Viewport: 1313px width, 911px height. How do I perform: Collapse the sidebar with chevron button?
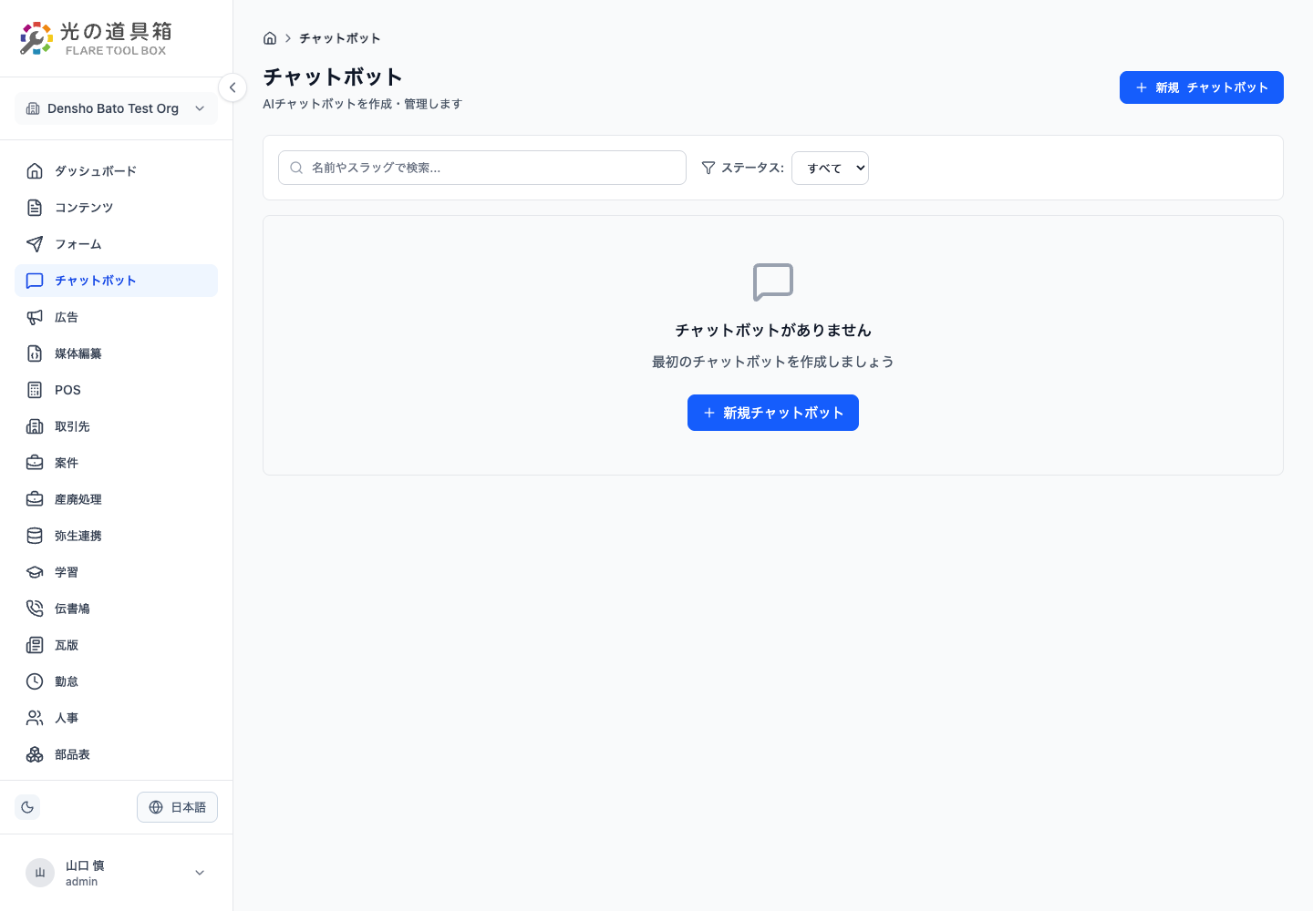pos(233,87)
